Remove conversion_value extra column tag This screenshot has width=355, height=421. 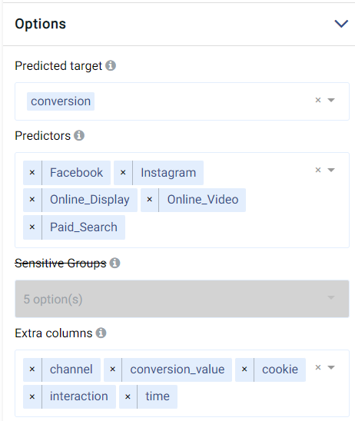[x=113, y=370]
